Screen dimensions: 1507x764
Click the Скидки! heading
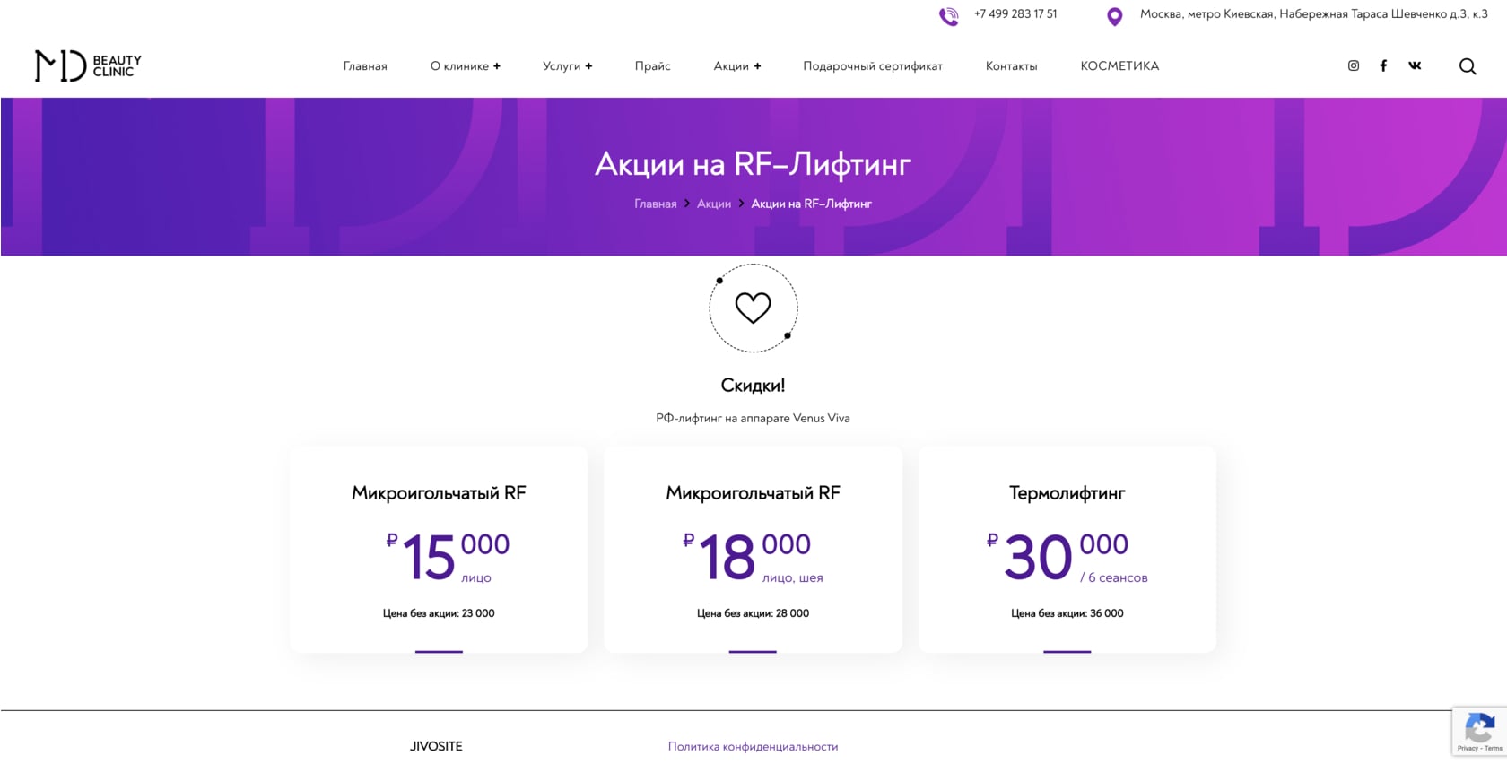pos(753,386)
